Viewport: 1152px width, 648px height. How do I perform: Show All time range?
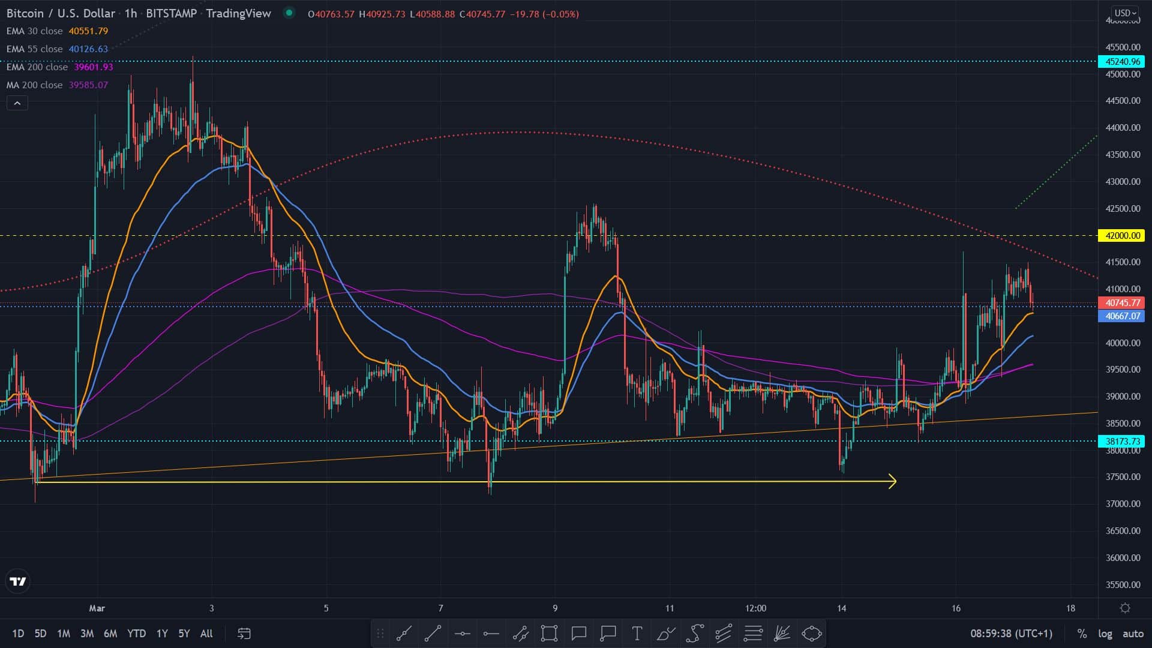click(206, 633)
